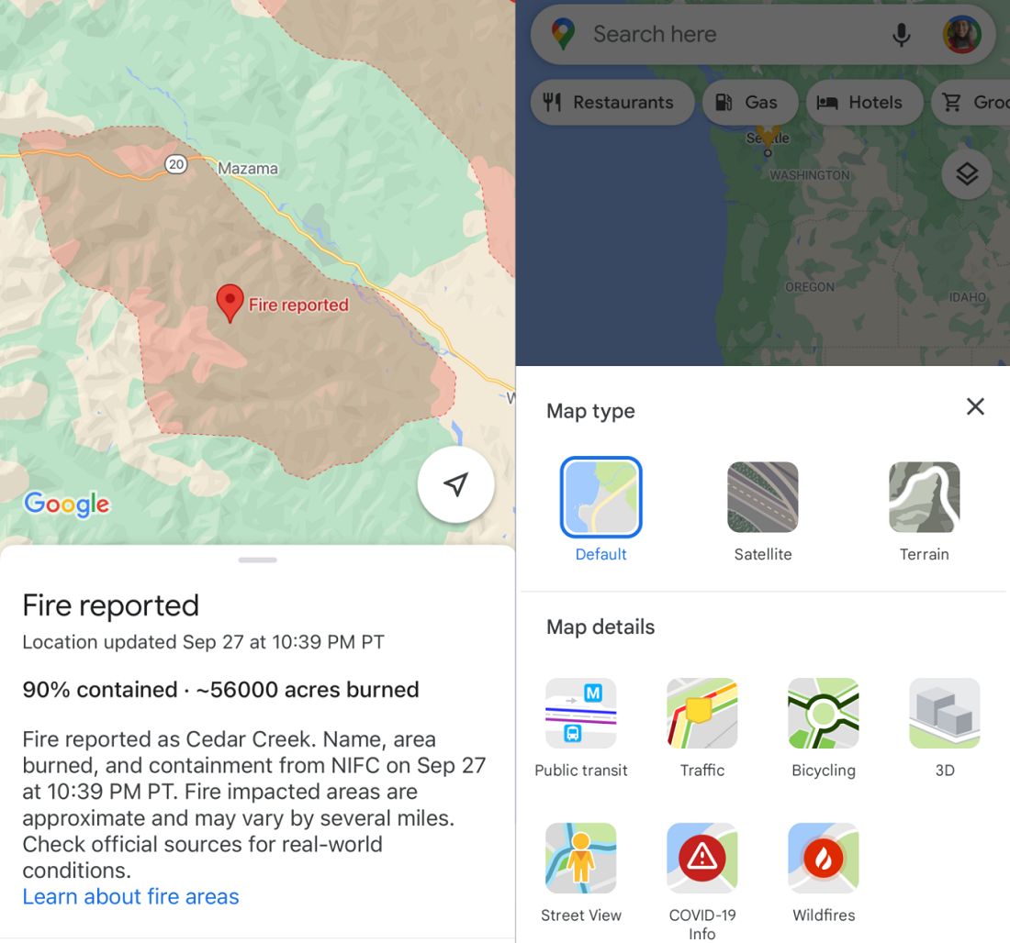Enable the Bicycling map layer
This screenshot has width=1010, height=943.
click(824, 714)
